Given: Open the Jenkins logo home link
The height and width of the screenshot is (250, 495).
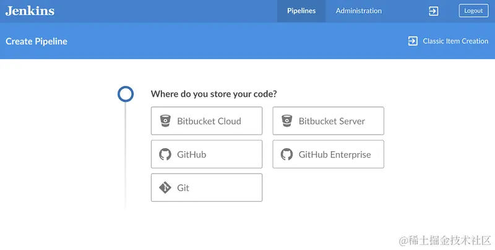Looking at the screenshot, I should [x=30, y=10].
